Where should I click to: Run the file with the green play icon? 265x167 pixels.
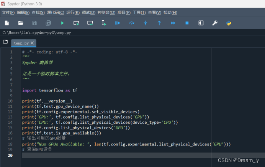tap(62, 23)
